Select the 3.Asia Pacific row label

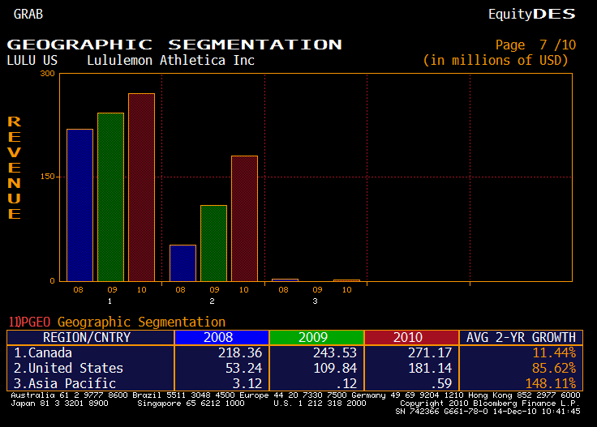coord(65,383)
